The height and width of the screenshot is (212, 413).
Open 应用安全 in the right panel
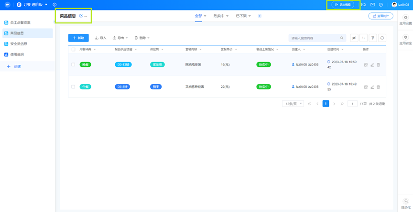coord(405,40)
